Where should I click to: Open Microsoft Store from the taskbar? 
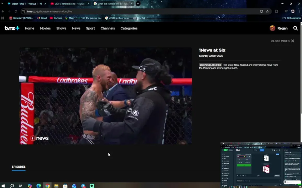[x=65, y=186]
